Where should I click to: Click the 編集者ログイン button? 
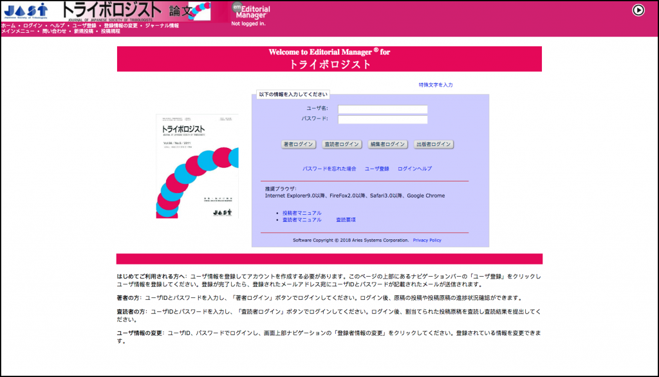click(387, 144)
